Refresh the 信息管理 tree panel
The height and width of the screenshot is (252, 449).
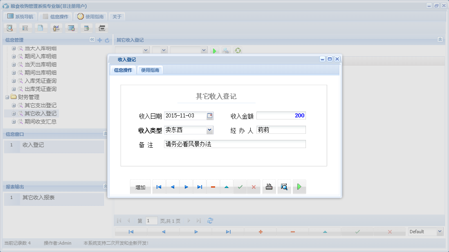pyautogui.click(x=107, y=40)
